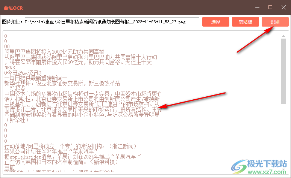Click the line starting 中国资本市场的多层次

[83, 94]
